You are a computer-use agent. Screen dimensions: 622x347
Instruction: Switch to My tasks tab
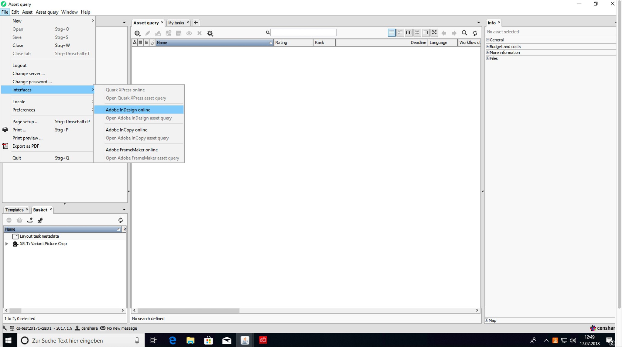176,23
